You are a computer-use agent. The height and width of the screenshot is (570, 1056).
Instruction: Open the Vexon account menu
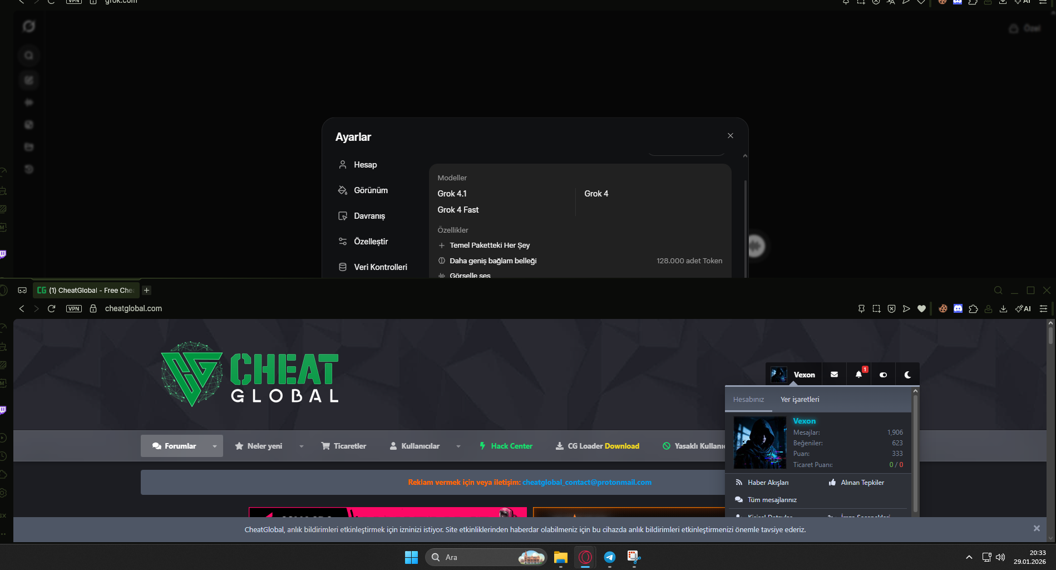[793, 375]
